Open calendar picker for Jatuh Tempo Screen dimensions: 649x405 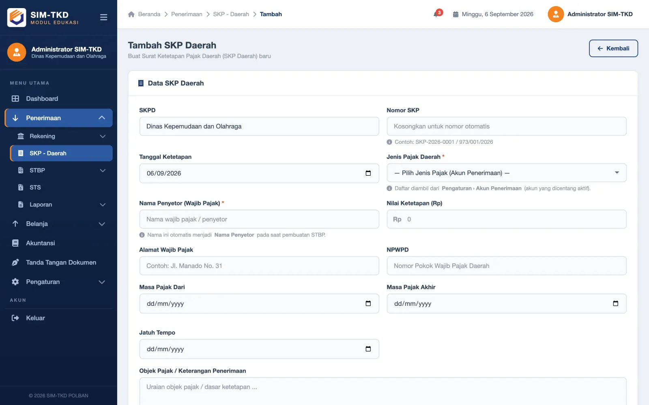368,349
